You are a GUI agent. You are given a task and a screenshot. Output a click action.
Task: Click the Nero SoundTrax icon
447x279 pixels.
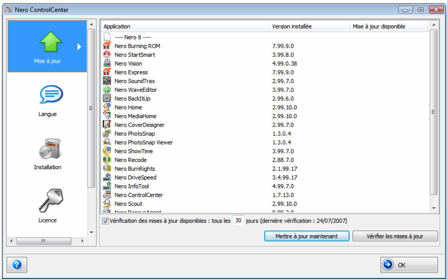(x=107, y=81)
